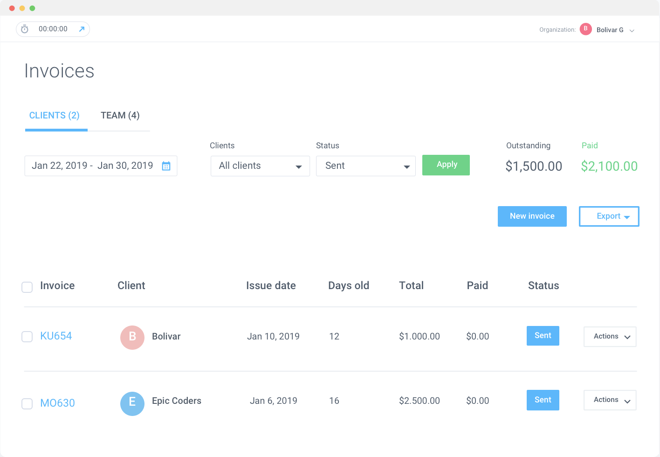
Task: Click the Sent status badge for KU654
Action: [x=543, y=336]
